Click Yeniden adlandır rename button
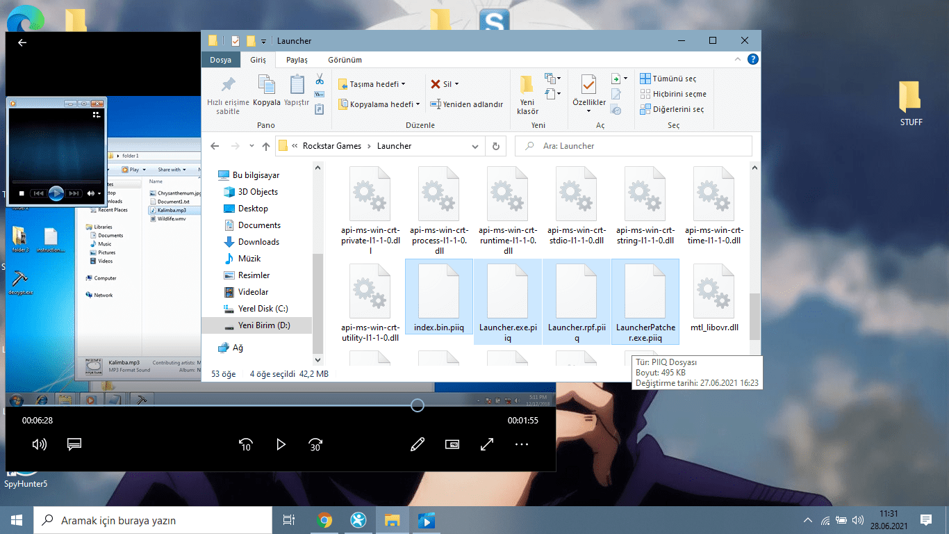Image resolution: width=949 pixels, height=534 pixels. (466, 104)
